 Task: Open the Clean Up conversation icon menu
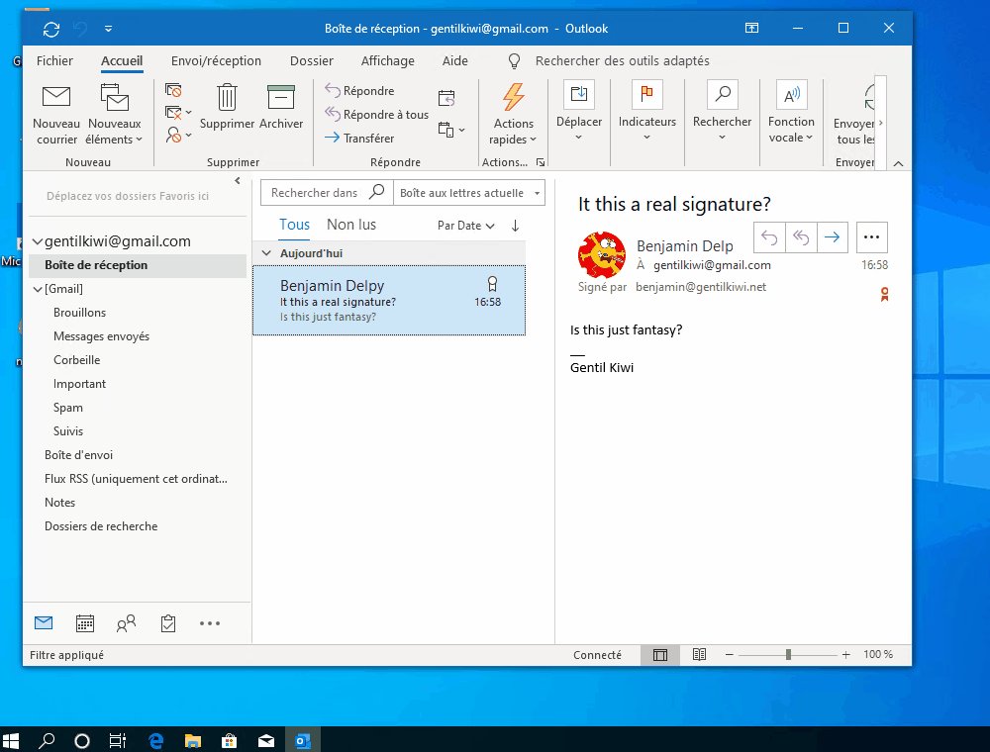[177, 112]
